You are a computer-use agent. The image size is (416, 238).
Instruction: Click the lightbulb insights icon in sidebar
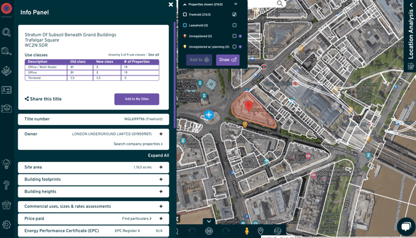point(7,164)
